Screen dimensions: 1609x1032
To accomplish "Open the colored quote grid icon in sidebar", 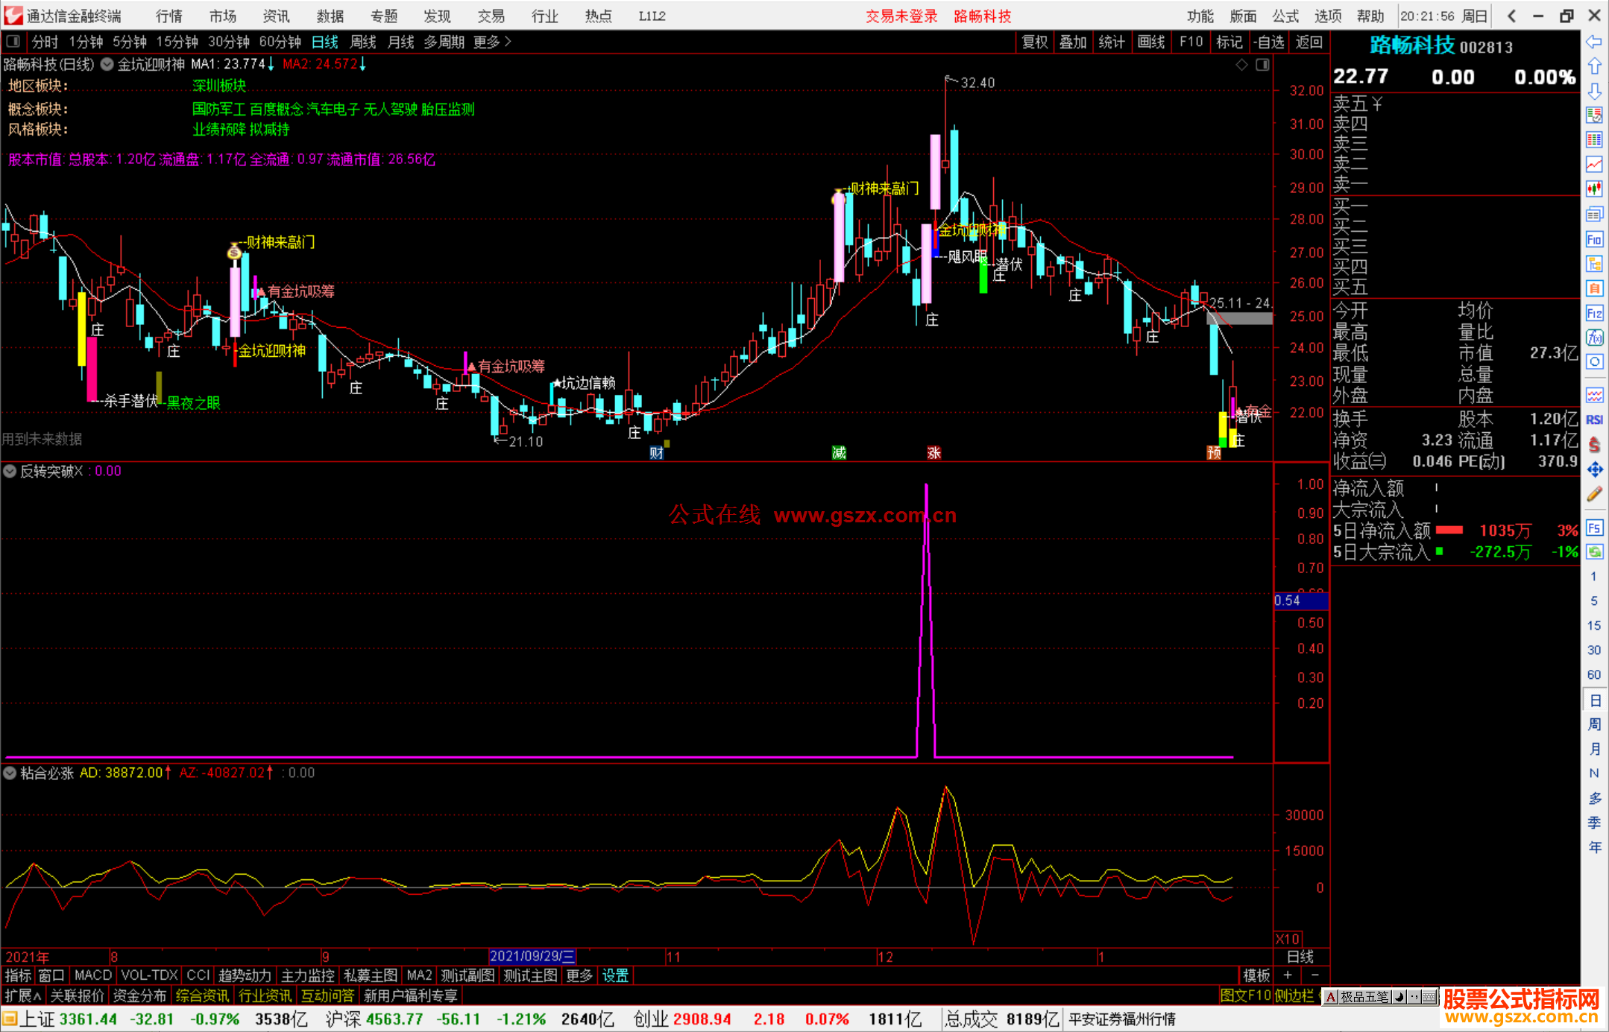I will [1594, 140].
